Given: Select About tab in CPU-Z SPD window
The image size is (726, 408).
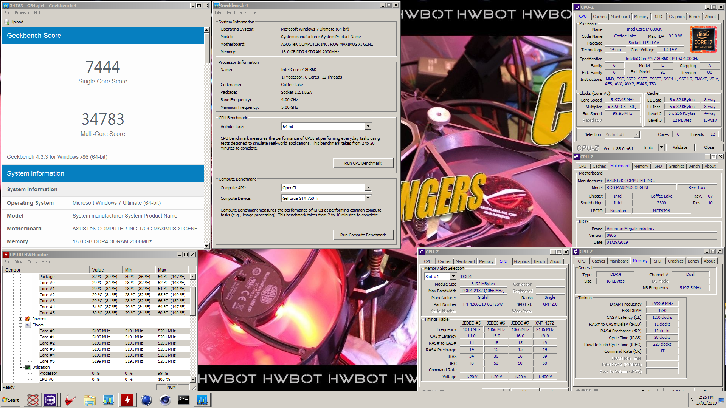Looking at the screenshot, I should pos(555,261).
